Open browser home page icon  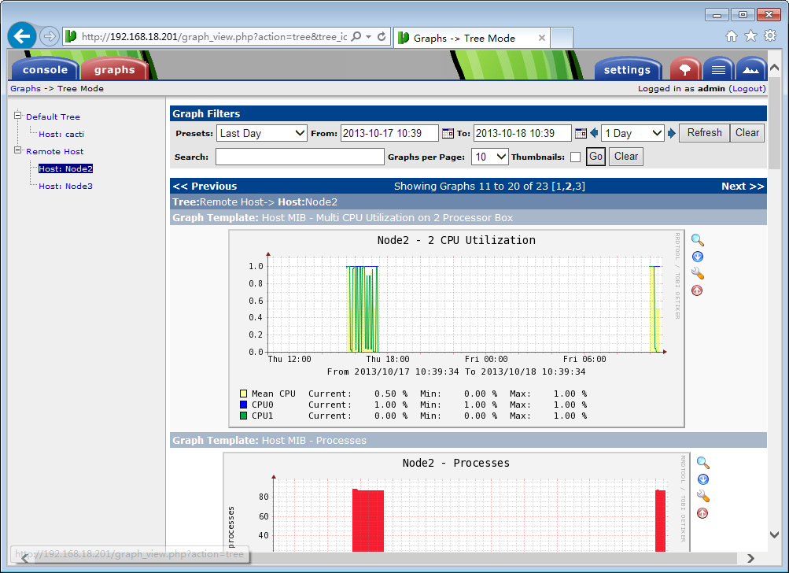(732, 35)
